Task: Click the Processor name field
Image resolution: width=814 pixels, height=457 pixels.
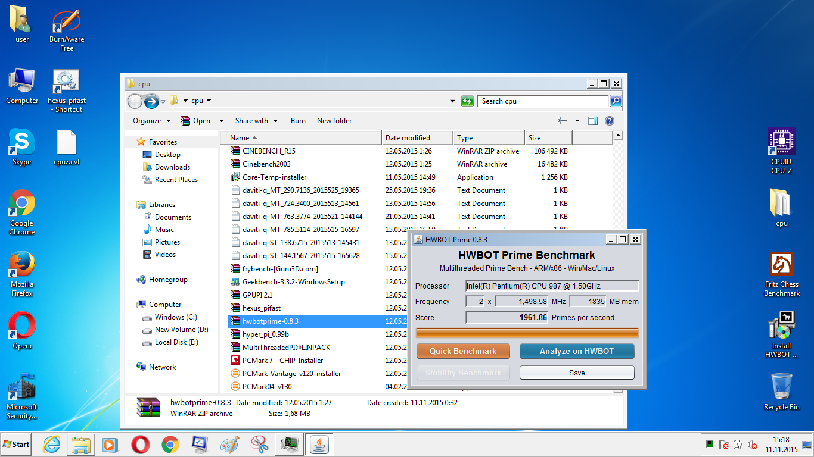Action: click(x=552, y=286)
